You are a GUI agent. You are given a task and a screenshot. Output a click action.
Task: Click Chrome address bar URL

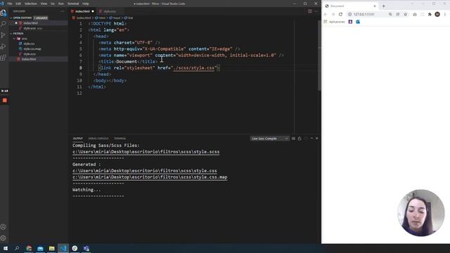click(364, 14)
